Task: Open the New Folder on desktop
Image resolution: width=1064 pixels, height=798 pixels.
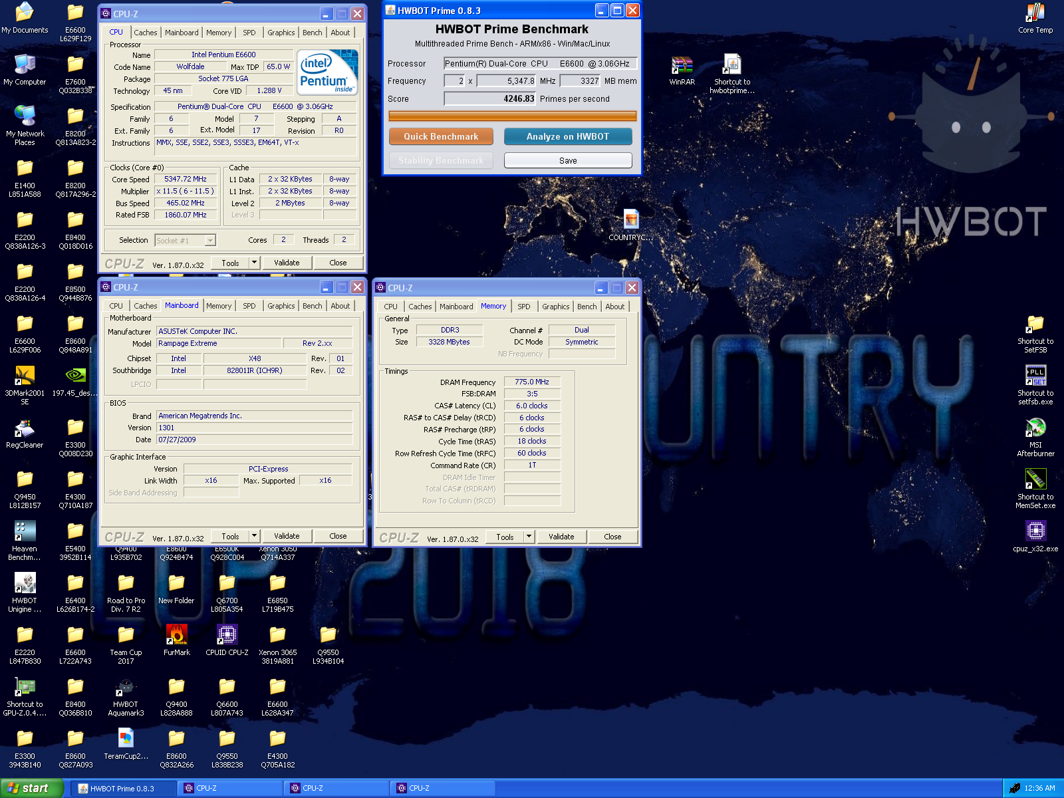Action: tap(176, 583)
